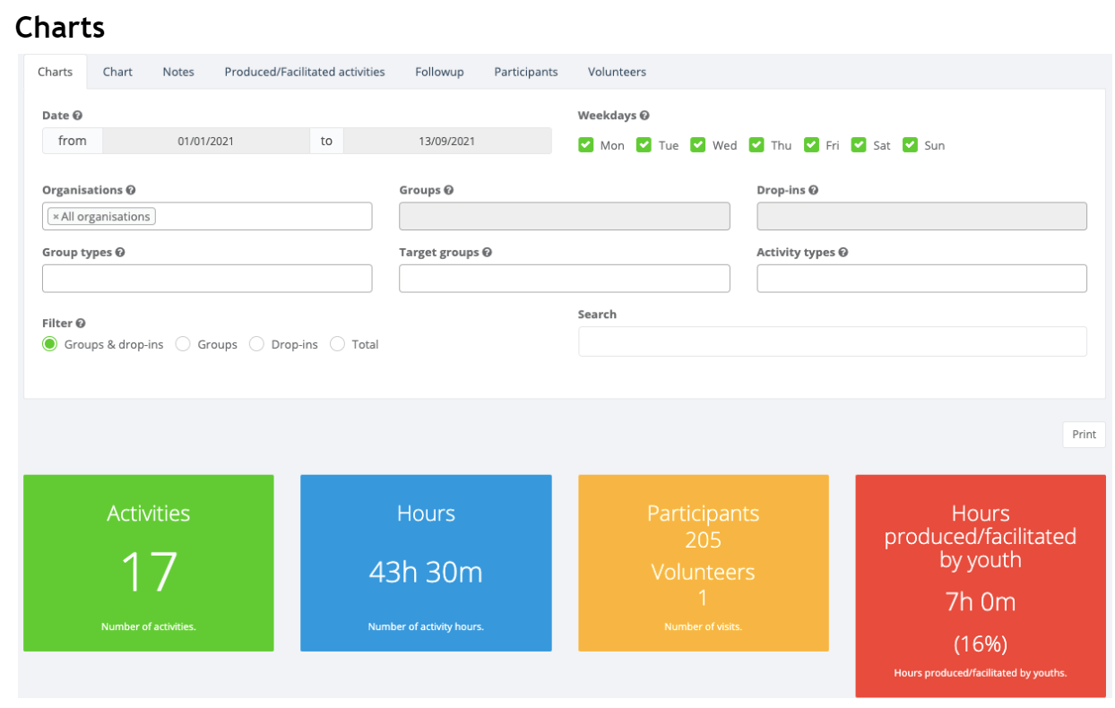Disable the Thu weekday checkbox

click(756, 144)
